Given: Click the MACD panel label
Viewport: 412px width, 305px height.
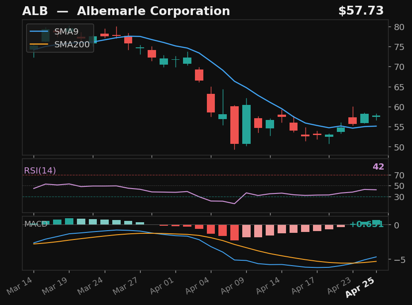Looking at the screenshot, I should (36, 224).
